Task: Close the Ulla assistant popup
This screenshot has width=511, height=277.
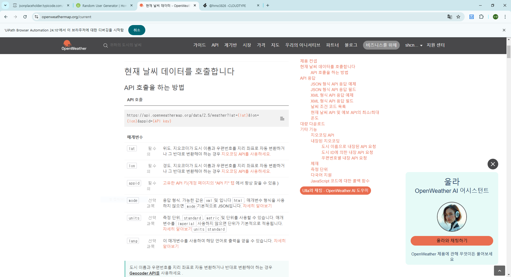Action: [493, 164]
